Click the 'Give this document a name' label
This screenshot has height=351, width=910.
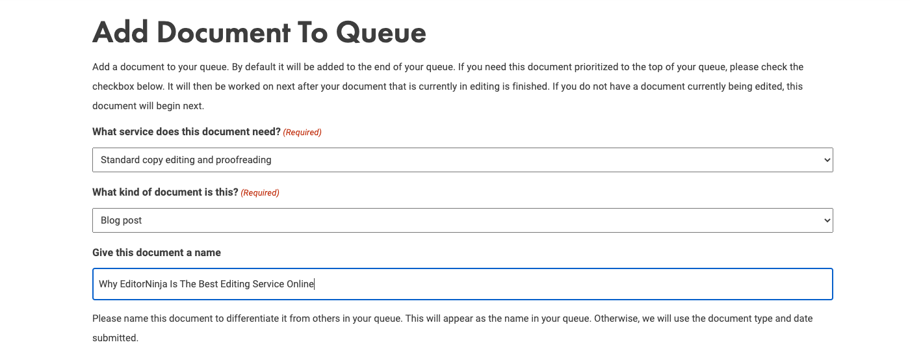point(157,252)
